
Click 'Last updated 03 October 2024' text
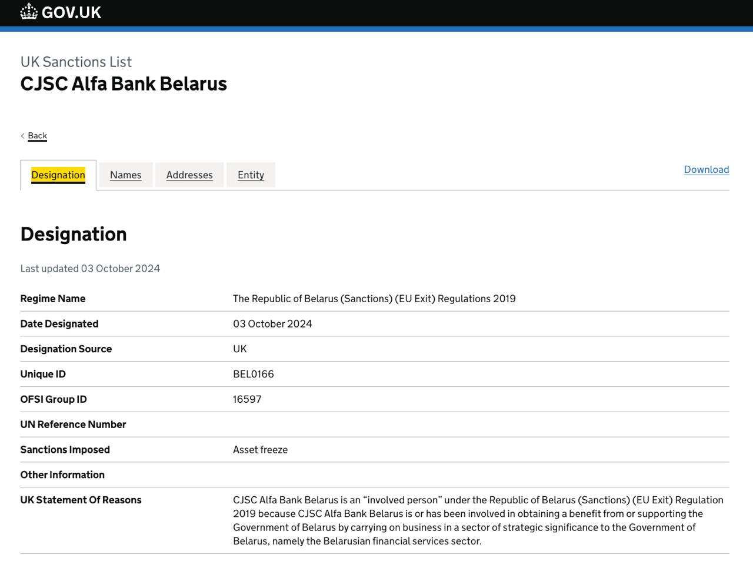pyautogui.click(x=90, y=268)
